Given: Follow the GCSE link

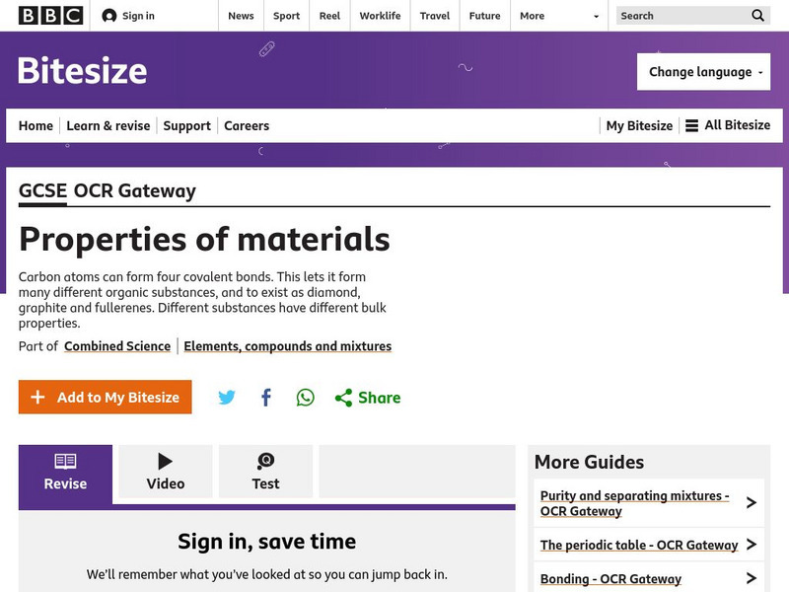Looking at the screenshot, I should (42, 190).
